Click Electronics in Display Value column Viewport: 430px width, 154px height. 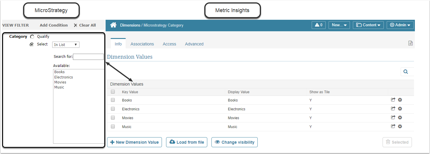237,109
